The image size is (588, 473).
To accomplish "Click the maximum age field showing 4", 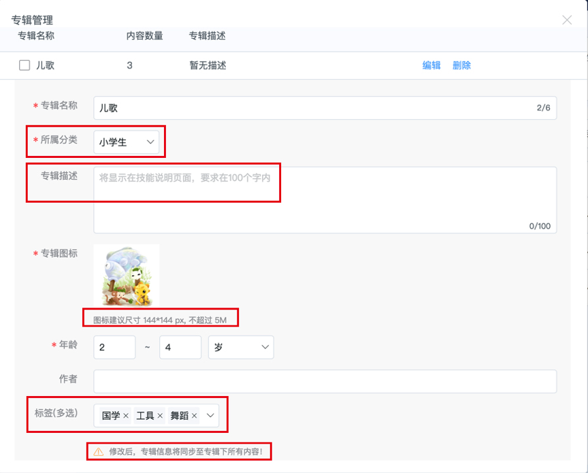I will coord(180,347).
